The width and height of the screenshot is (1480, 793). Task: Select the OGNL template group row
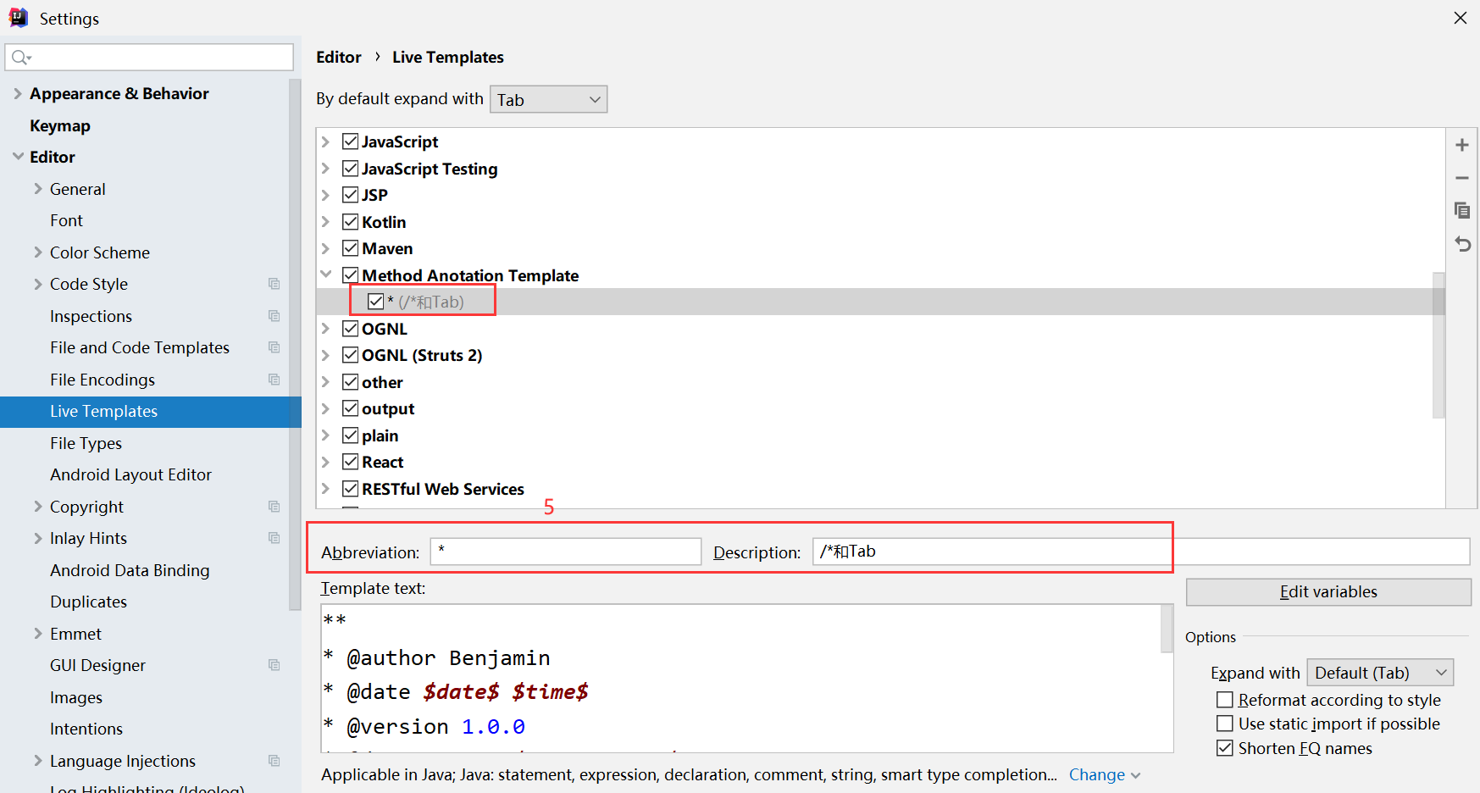tap(880, 329)
